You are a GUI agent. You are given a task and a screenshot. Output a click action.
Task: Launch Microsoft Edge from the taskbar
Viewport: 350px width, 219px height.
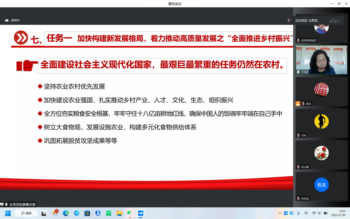click(66, 213)
